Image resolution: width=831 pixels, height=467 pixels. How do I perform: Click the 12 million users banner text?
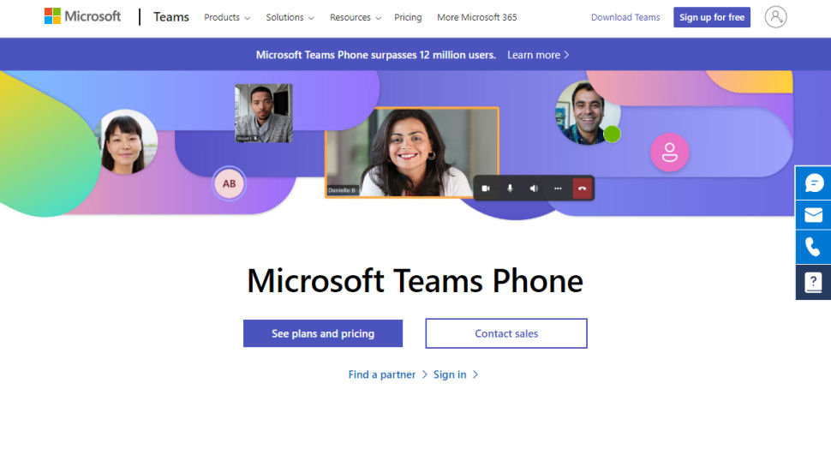click(376, 55)
